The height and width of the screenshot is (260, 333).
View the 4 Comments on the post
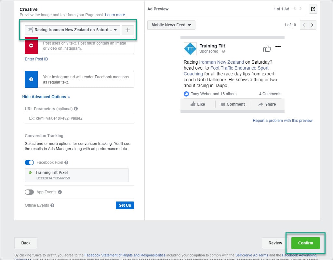click(x=270, y=94)
